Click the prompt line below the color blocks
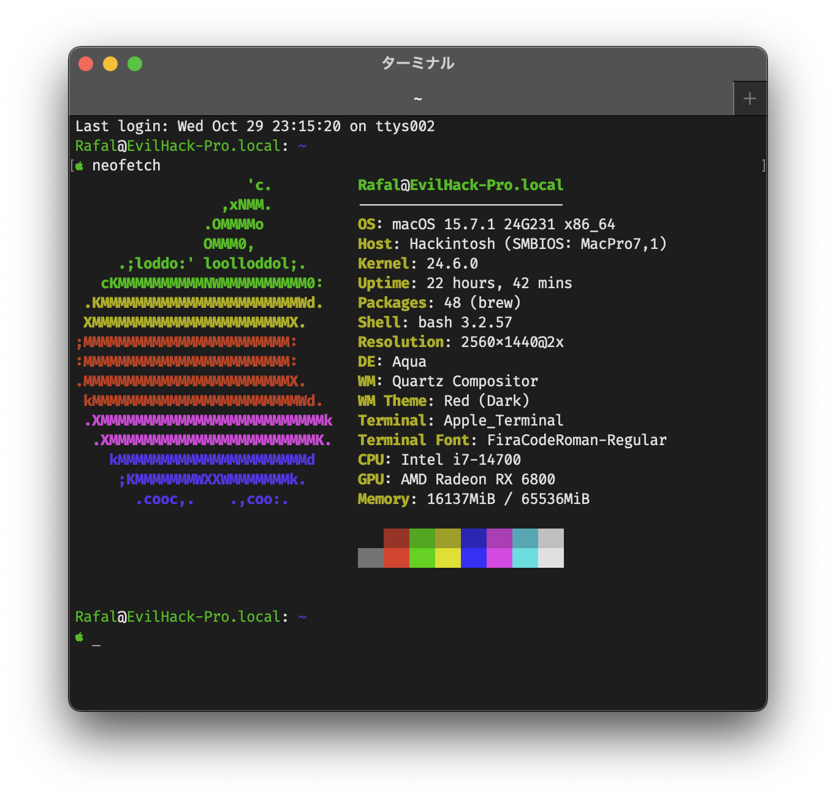 point(191,617)
